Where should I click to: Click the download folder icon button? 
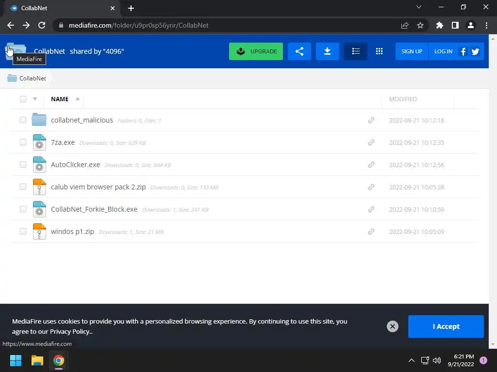328,51
